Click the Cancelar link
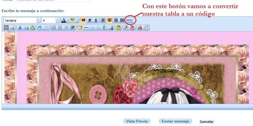The height and width of the screenshot is (126, 253). tap(207, 122)
